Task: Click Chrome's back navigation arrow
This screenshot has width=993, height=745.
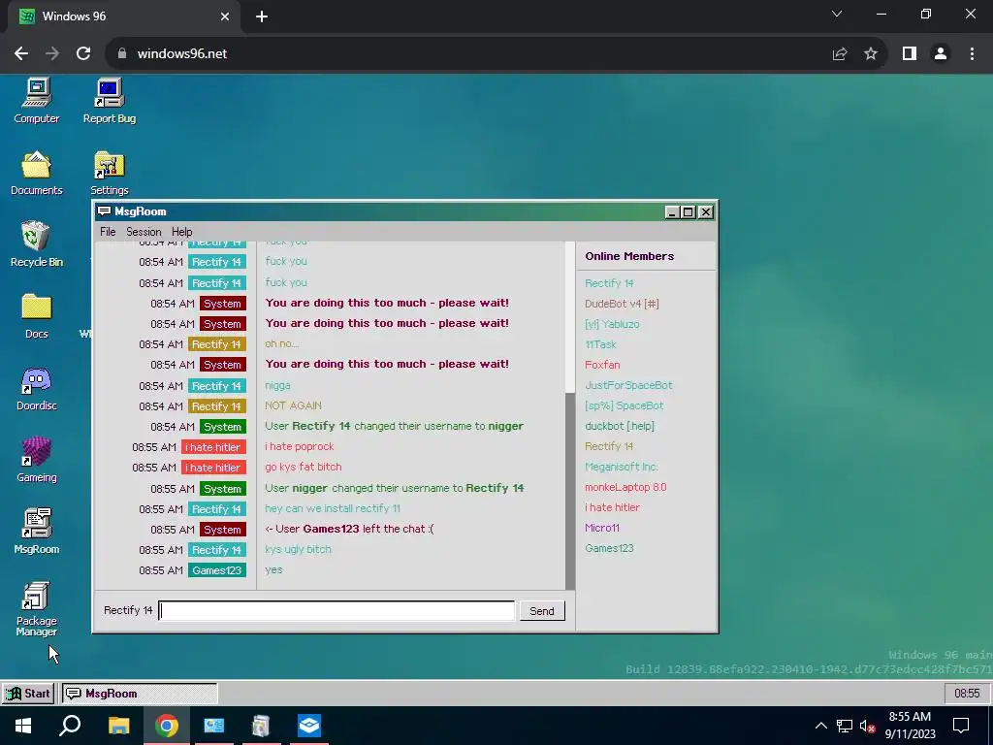Action: coord(21,54)
